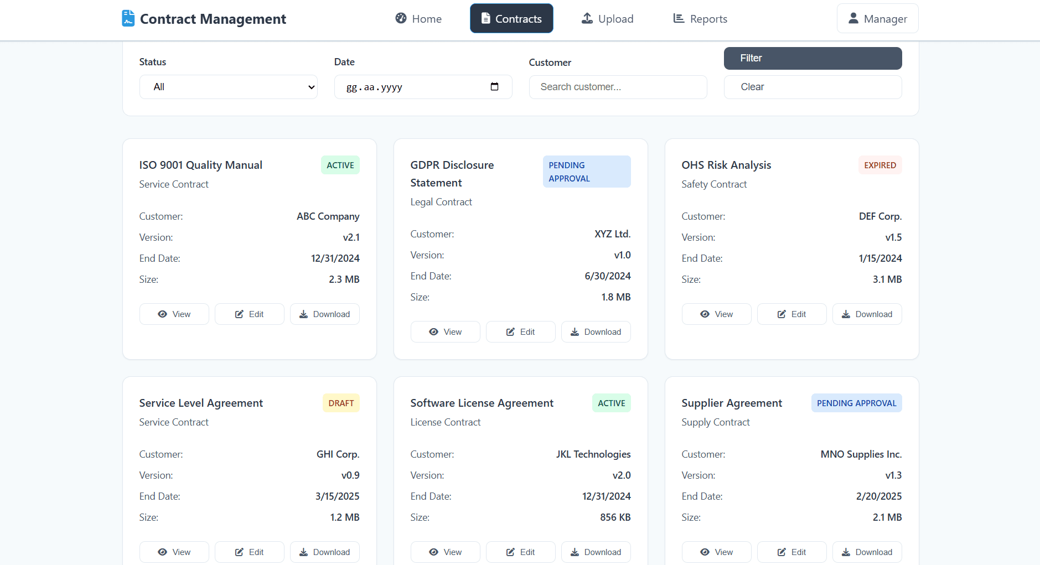Switch to the Contracts tab

[511, 18]
